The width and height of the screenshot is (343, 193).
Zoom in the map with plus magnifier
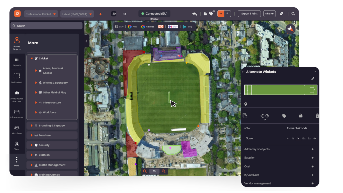(x=163, y=171)
